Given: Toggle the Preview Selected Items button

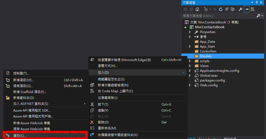Looking at the screenshot, I should point(247,9).
